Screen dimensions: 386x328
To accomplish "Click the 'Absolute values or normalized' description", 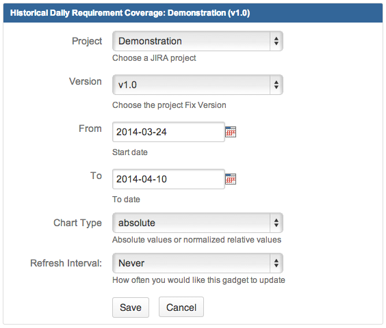I will pos(196,240).
